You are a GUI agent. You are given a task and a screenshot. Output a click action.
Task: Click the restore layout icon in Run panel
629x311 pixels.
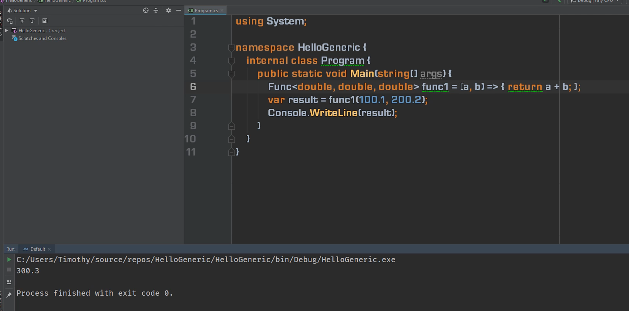9,282
